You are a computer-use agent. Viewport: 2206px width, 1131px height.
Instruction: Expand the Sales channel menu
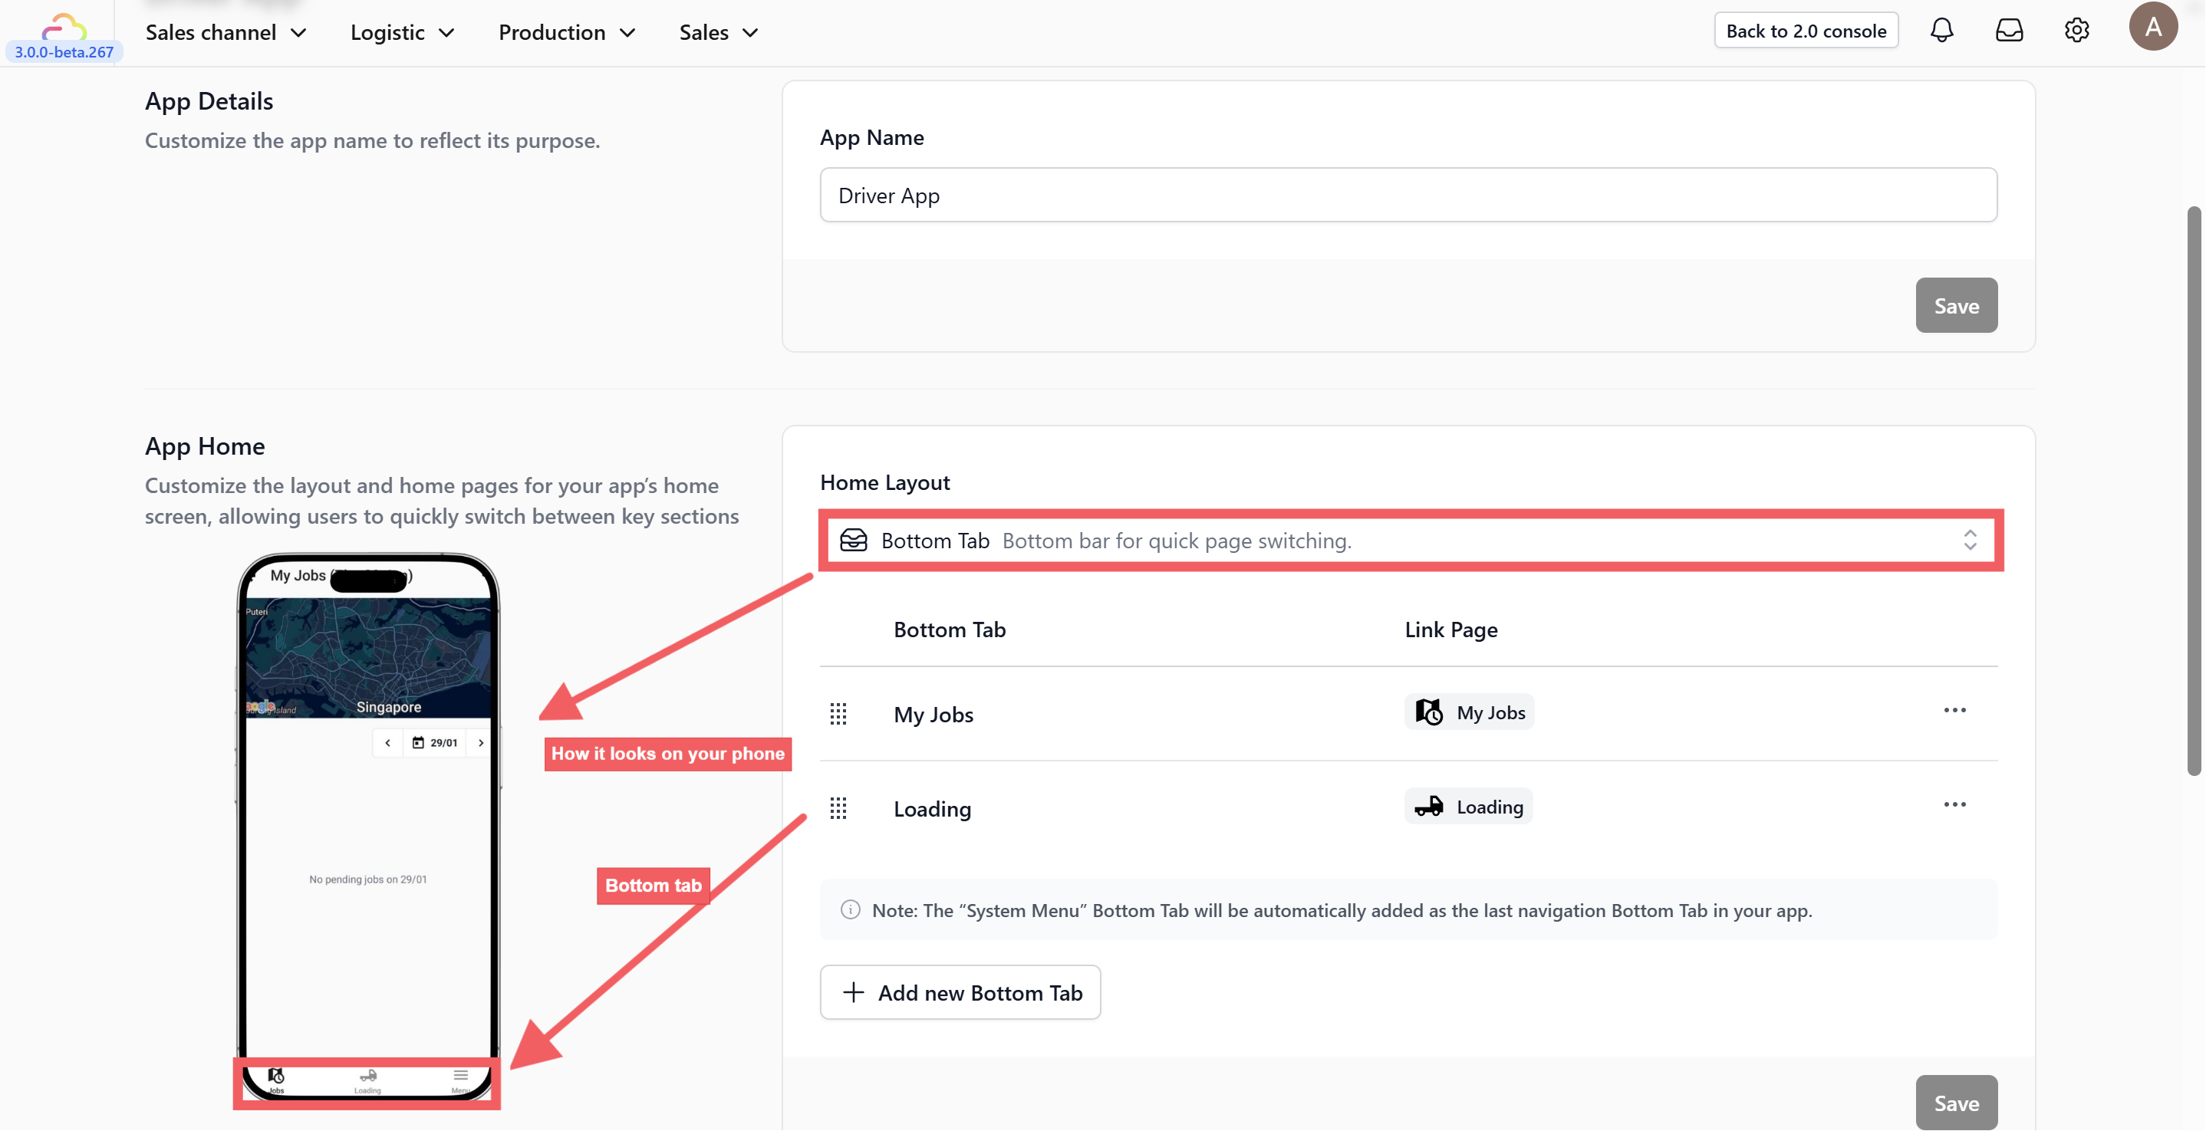226,32
